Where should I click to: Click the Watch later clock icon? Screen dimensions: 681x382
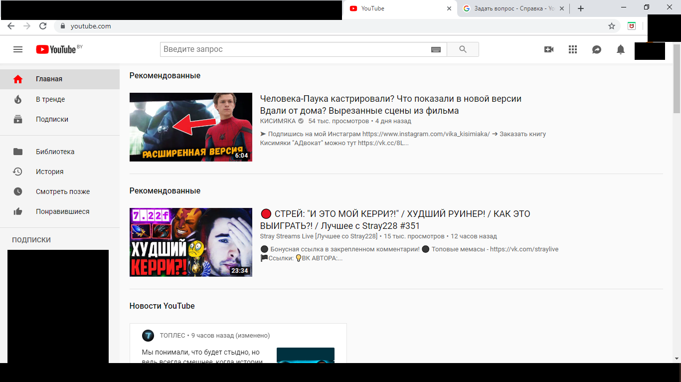(18, 191)
